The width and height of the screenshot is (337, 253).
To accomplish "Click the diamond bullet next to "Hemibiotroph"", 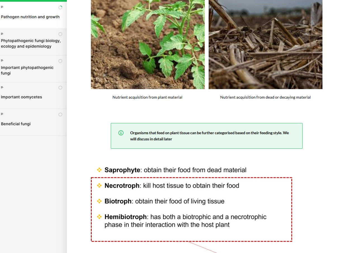I will (x=99, y=217).
